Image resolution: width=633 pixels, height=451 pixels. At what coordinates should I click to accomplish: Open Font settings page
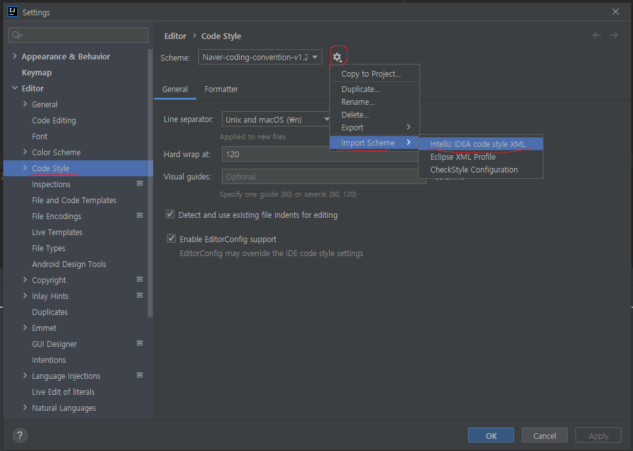coord(40,136)
